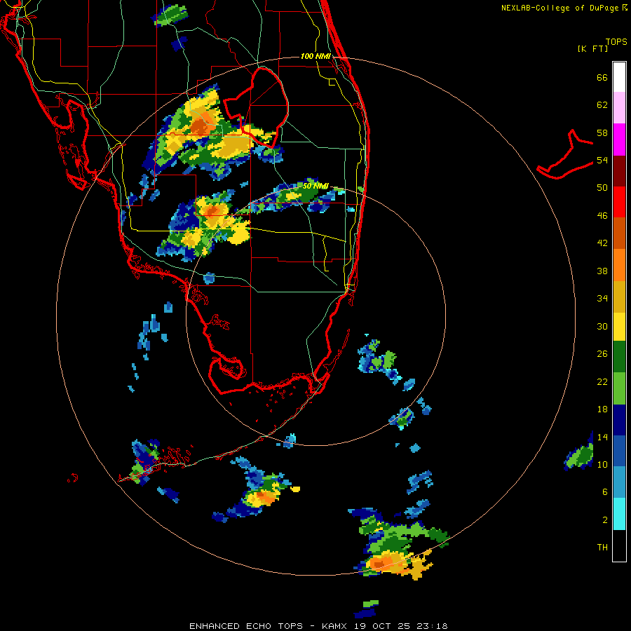Click the dark red maroon legend band
Image resolution: width=631 pixels, height=631 pixels.
pyautogui.click(x=619, y=171)
